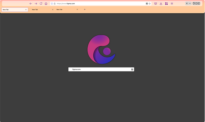Click the pink and purple swirl logo
The height and width of the screenshot is (122, 205).
coord(101,50)
